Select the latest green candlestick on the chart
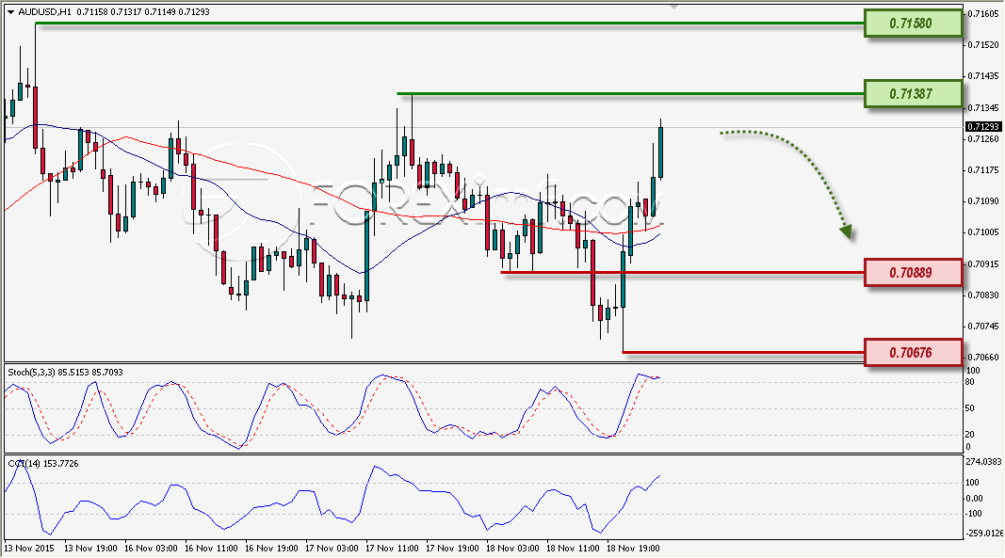Screen dimensions: 1005x558 click(661, 151)
